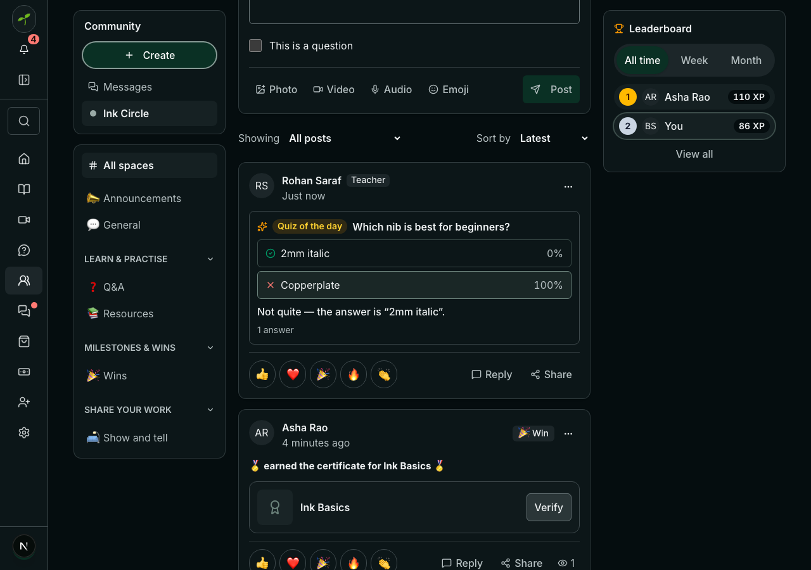Open the community people icon

pos(24,281)
